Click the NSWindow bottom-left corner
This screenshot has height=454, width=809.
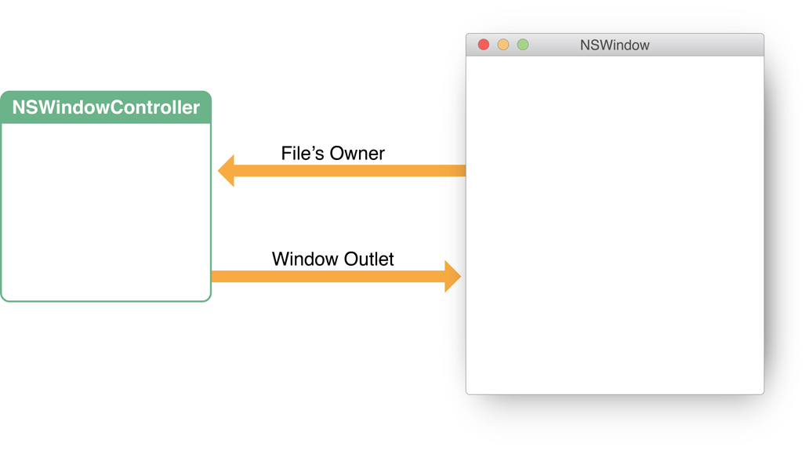(x=469, y=391)
